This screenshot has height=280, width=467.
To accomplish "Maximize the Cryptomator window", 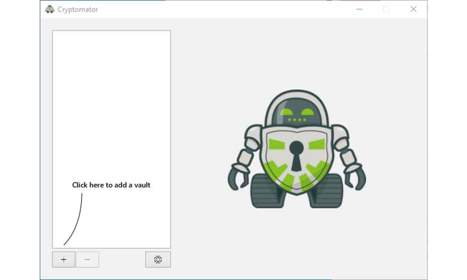I will click(386, 9).
